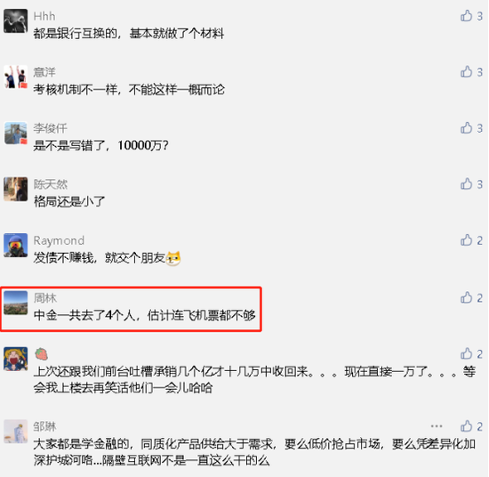
Task: Open 周林's landscape avatar
Action: (16, 303)
